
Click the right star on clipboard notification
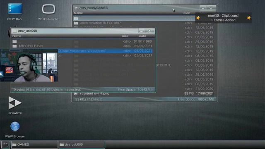(248, 18)
